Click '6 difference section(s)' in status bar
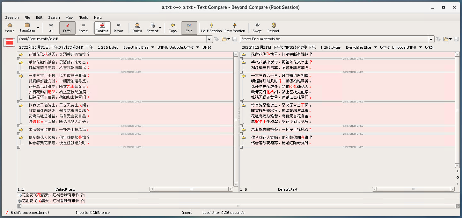 30,213
